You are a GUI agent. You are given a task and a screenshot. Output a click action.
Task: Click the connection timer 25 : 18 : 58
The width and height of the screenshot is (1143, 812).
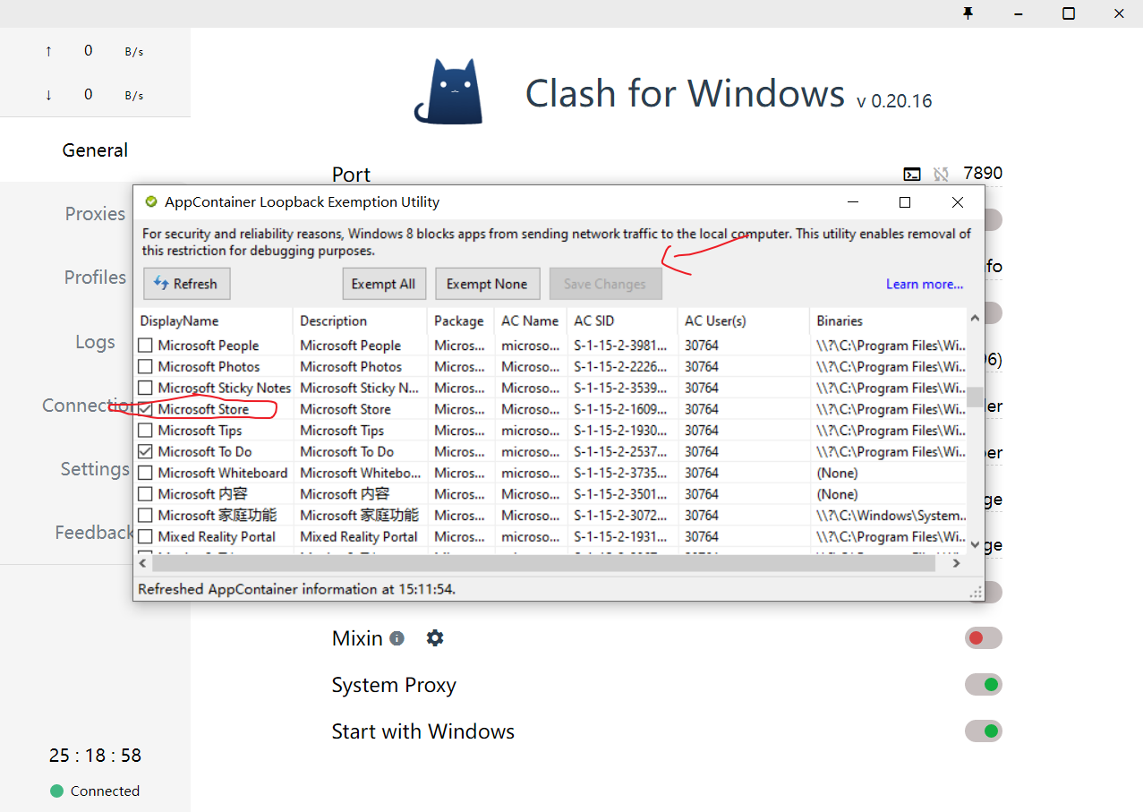(95, 756)
